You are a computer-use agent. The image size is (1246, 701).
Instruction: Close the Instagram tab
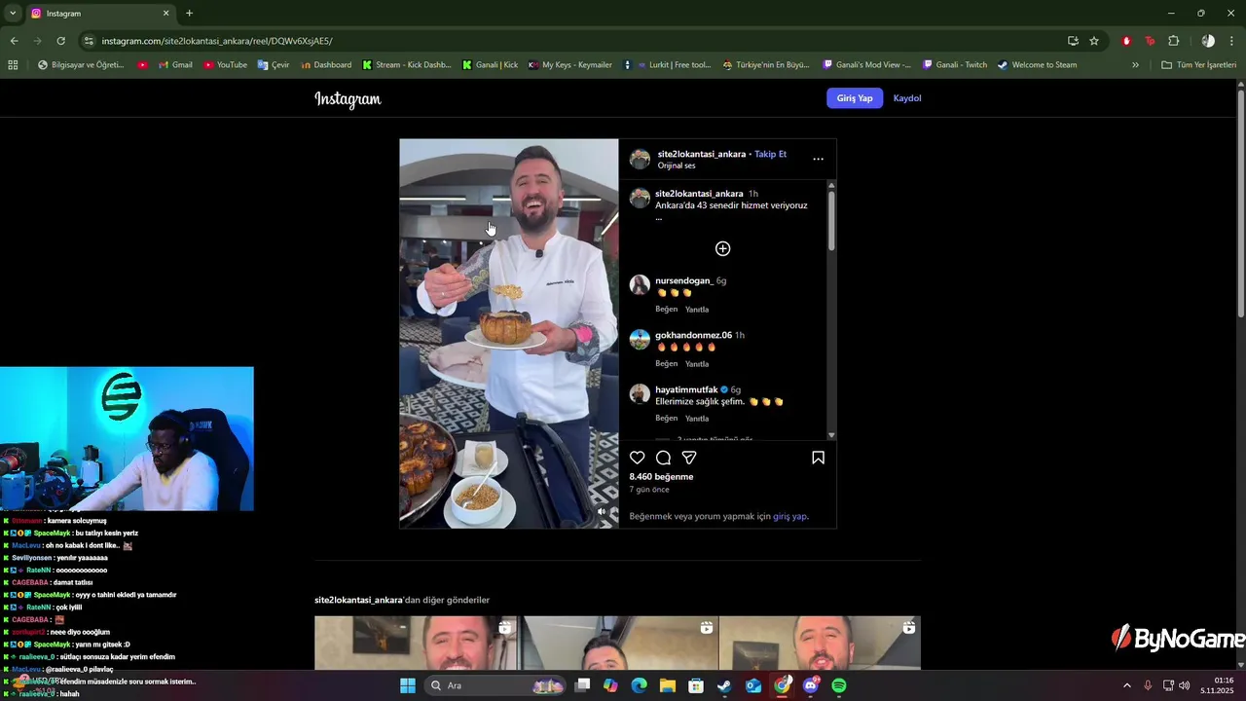tap(165, 13)
